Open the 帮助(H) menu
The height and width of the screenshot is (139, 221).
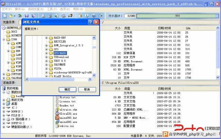(78, 9)
